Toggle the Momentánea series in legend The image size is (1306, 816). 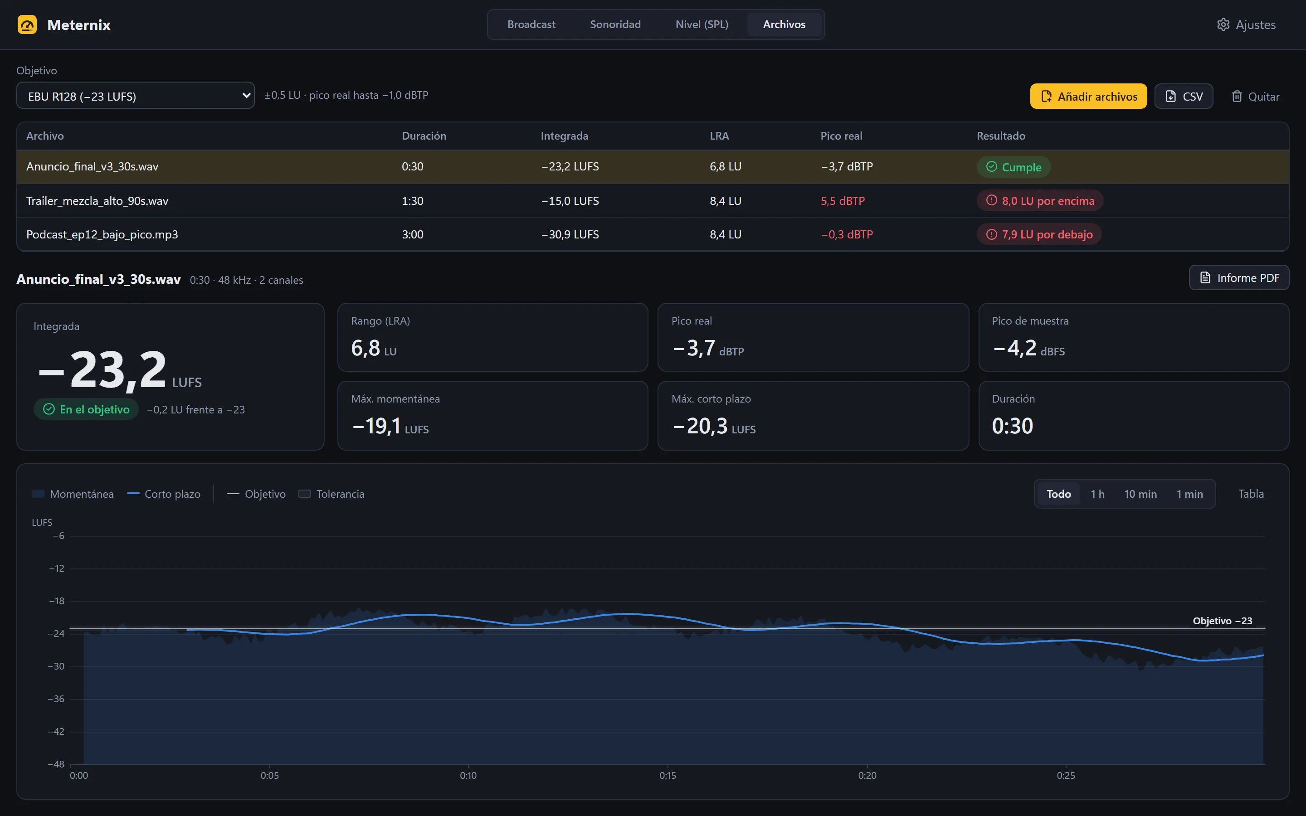pyautogui.click(x=73, y=494)
